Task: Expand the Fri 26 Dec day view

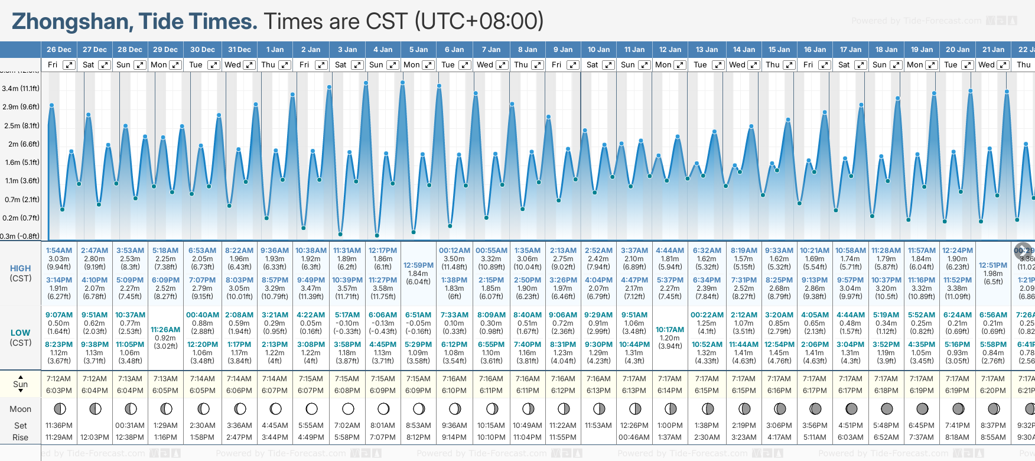Action: (x=69, y=65)
